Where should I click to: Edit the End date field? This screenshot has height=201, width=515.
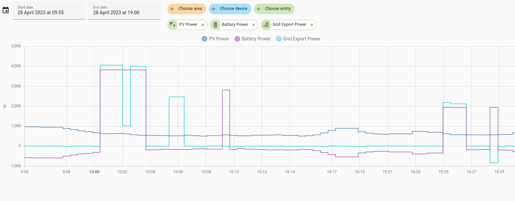coord(124,10)
